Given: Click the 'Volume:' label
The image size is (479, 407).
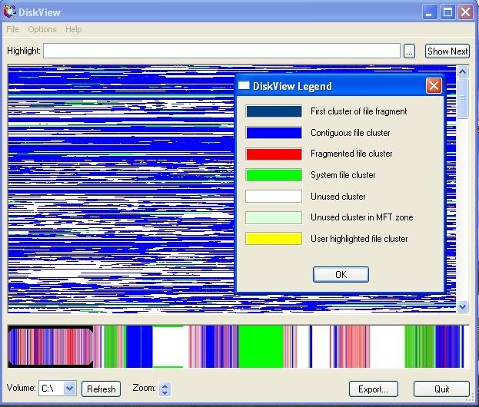Looking at the screenshot, I should (21, 388).
